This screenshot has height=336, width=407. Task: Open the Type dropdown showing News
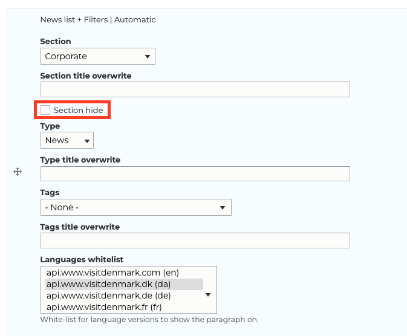[67, 140]
